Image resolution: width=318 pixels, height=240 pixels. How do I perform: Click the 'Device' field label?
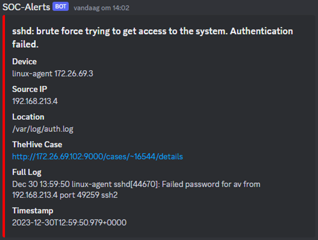tap(25, 62)
